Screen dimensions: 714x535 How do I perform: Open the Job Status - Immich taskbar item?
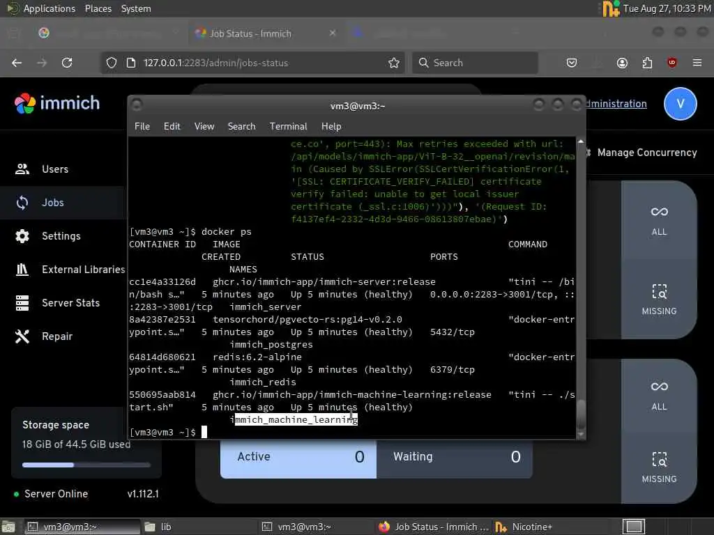[433, 527]
